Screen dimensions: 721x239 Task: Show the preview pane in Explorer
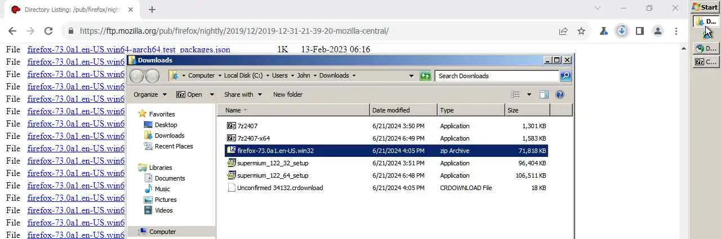point(544,94)
